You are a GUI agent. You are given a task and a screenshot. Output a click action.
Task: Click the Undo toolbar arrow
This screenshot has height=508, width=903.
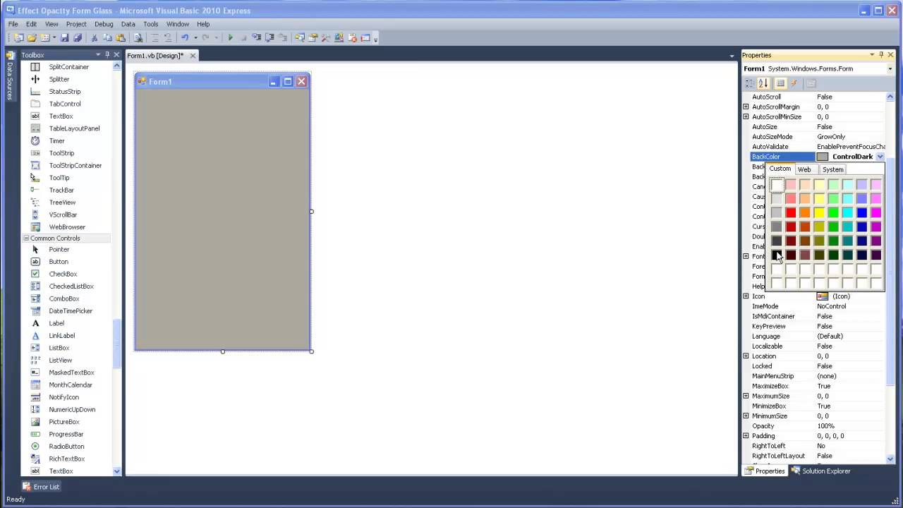click(x=185, y=37)
